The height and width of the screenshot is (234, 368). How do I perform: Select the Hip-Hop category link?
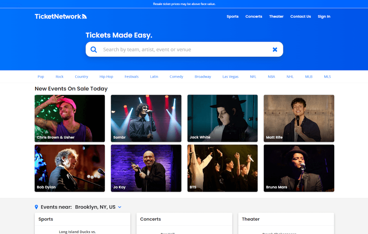pos(106,77)
